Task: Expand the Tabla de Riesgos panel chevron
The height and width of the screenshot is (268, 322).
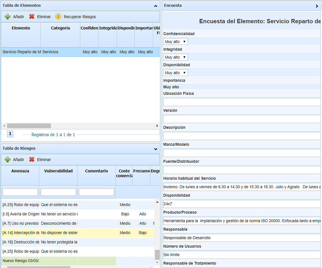Action: pos(156,149)
